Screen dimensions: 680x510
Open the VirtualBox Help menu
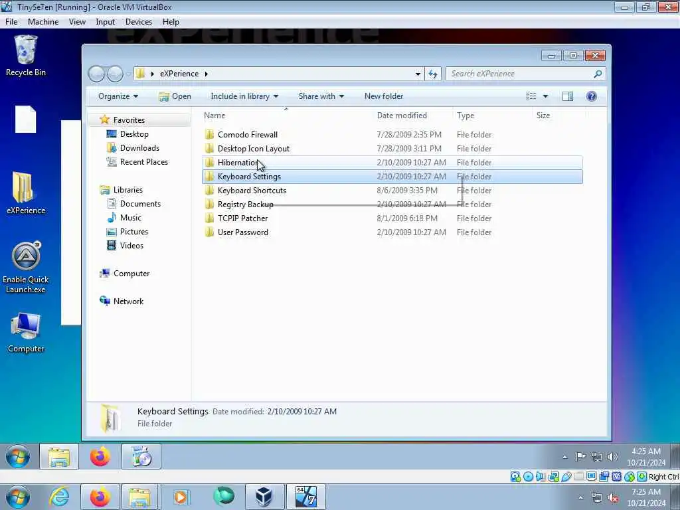tap(171, 22)
